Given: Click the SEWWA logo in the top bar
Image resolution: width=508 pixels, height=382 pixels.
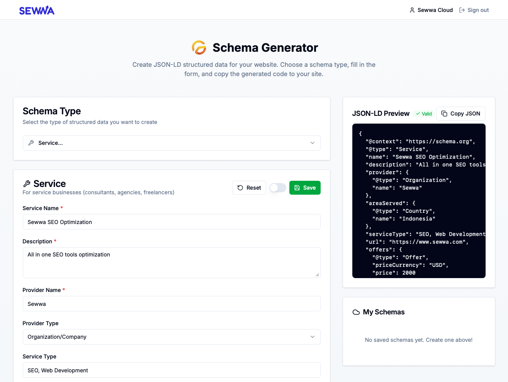Looking at the screenshot, I should (x=37, y=10).
